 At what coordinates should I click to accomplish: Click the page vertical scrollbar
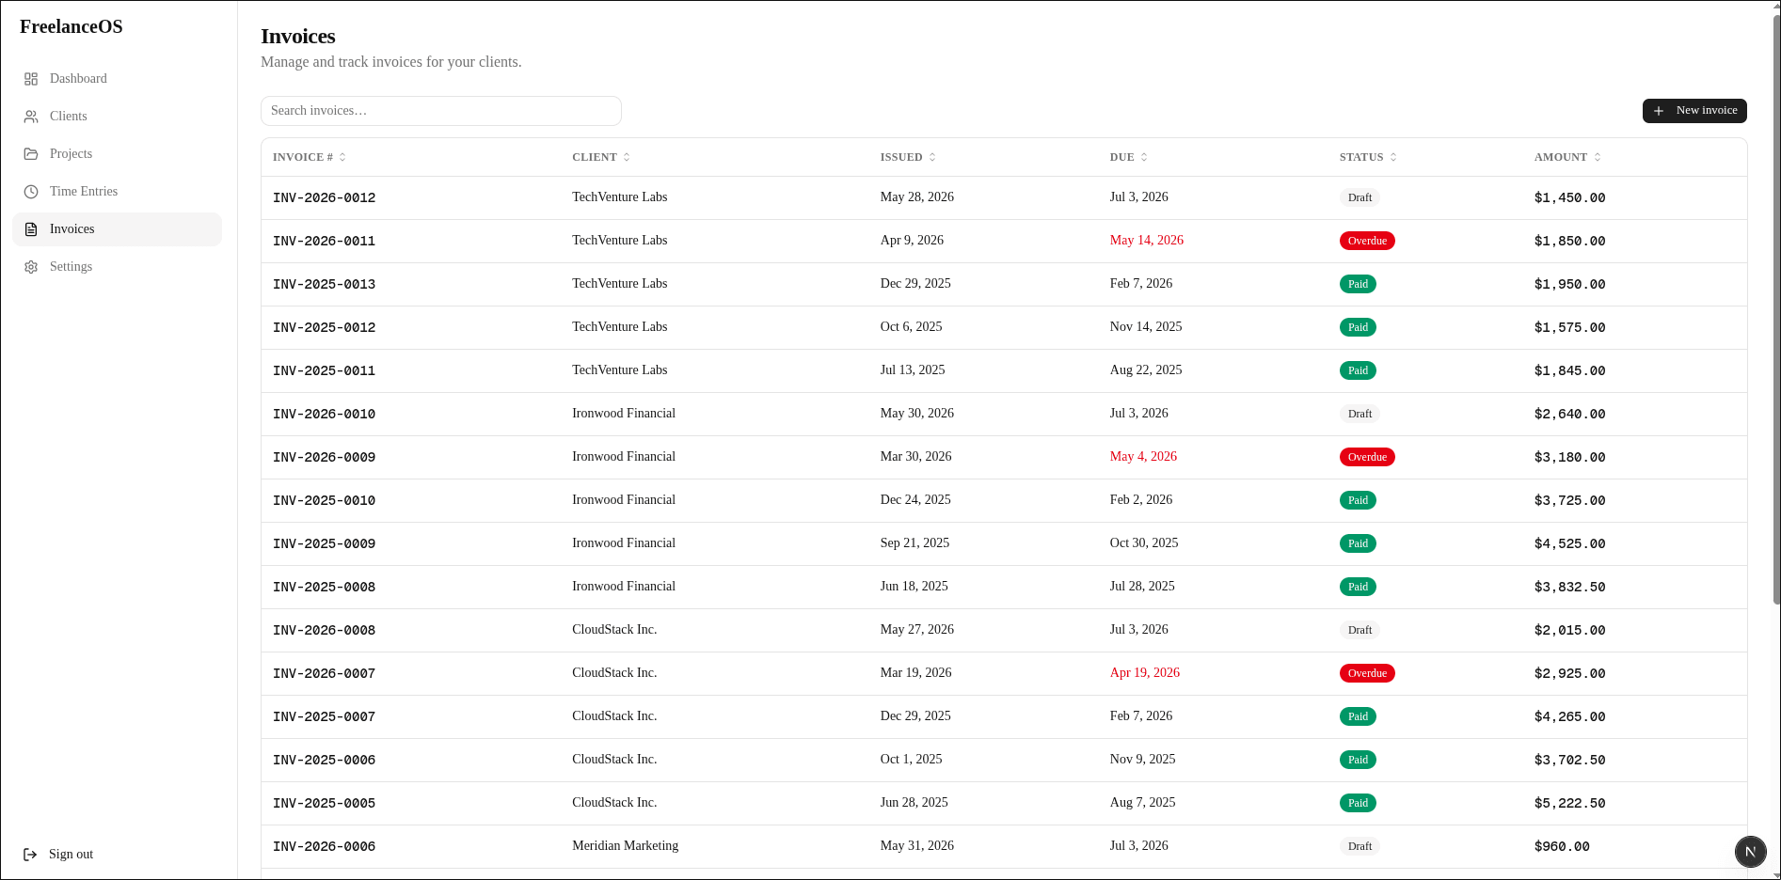1775,310
